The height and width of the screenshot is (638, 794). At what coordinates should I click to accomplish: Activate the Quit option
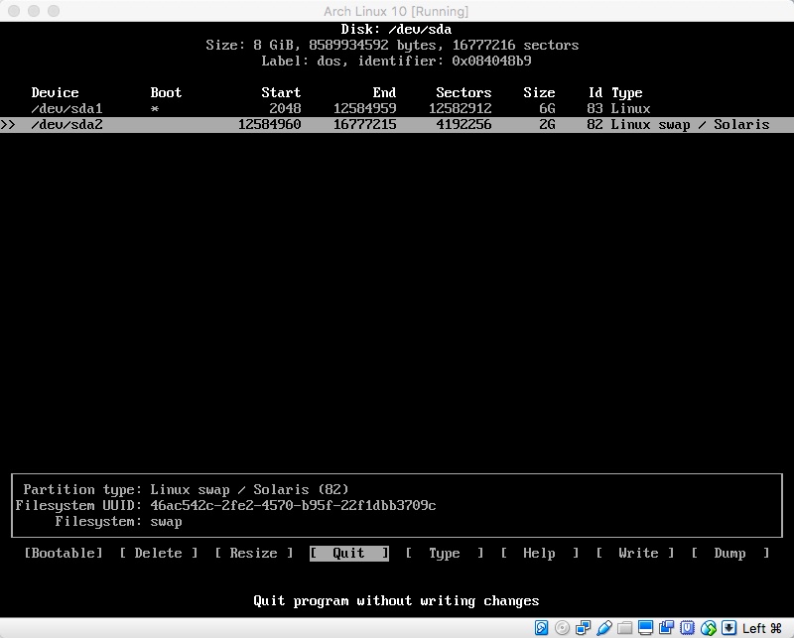coord(347,553)
